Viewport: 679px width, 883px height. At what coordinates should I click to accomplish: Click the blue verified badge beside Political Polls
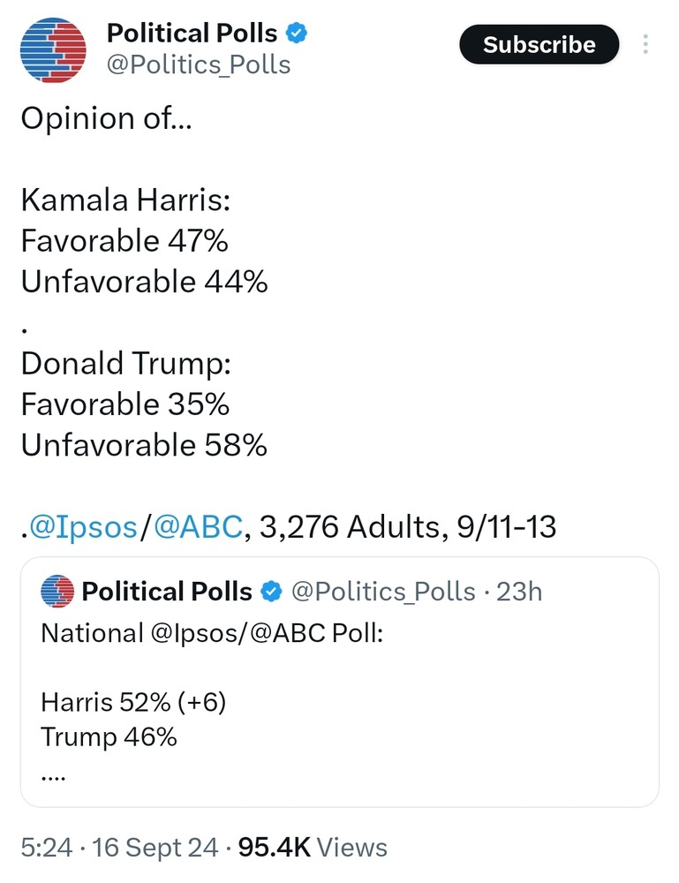tap(296, 33)
